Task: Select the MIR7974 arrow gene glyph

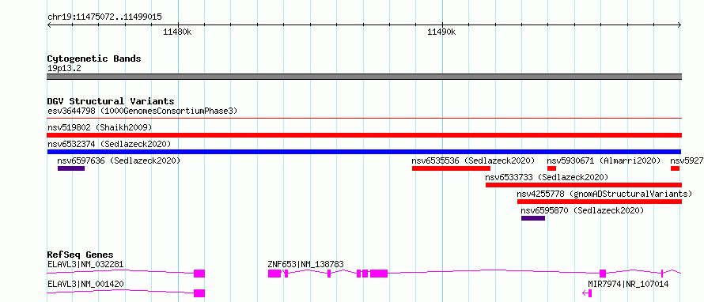Action: coord(587,293)
